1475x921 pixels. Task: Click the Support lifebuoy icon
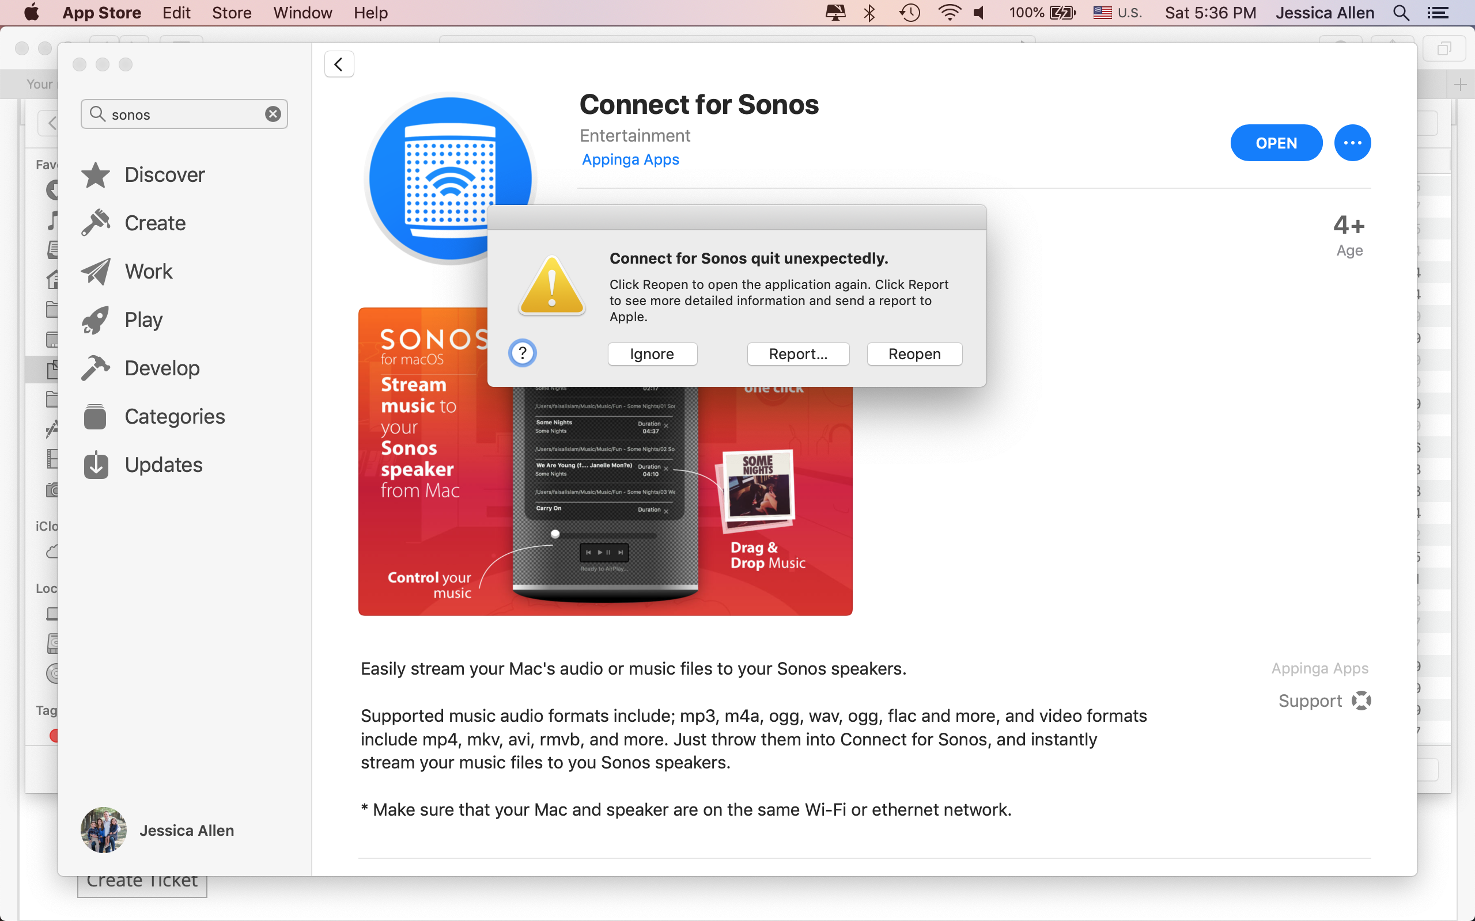[1361, 701]
